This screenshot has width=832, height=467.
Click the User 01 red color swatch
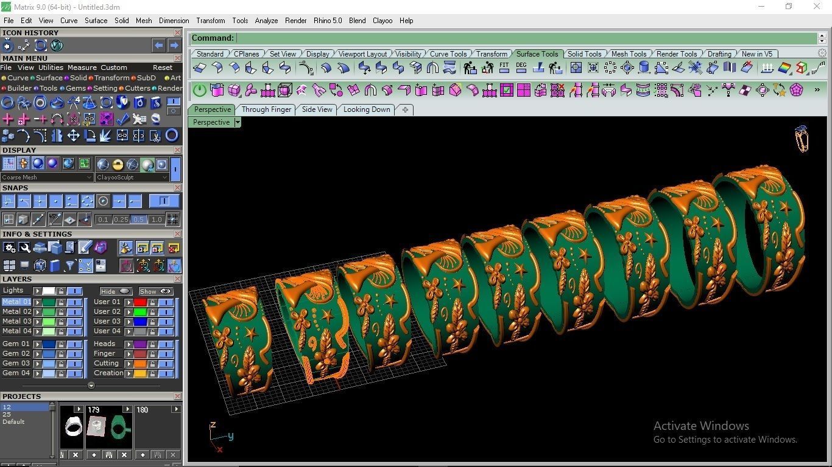[x=140, y=302]
